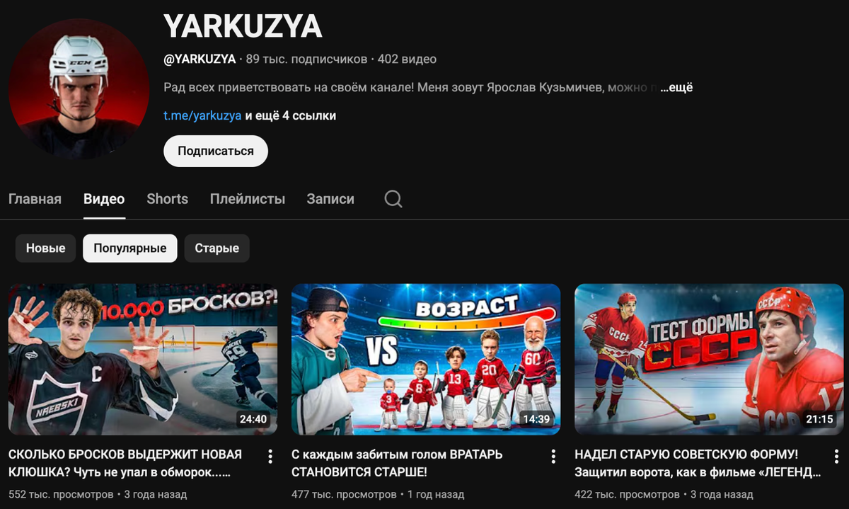Click the 477 тыс. просмотров text
849x509 pixels.
click(x=344, y=494)
